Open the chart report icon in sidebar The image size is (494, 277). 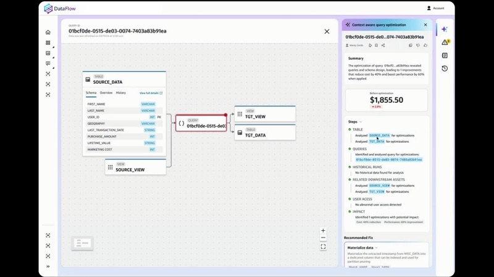tap(48, 53)
